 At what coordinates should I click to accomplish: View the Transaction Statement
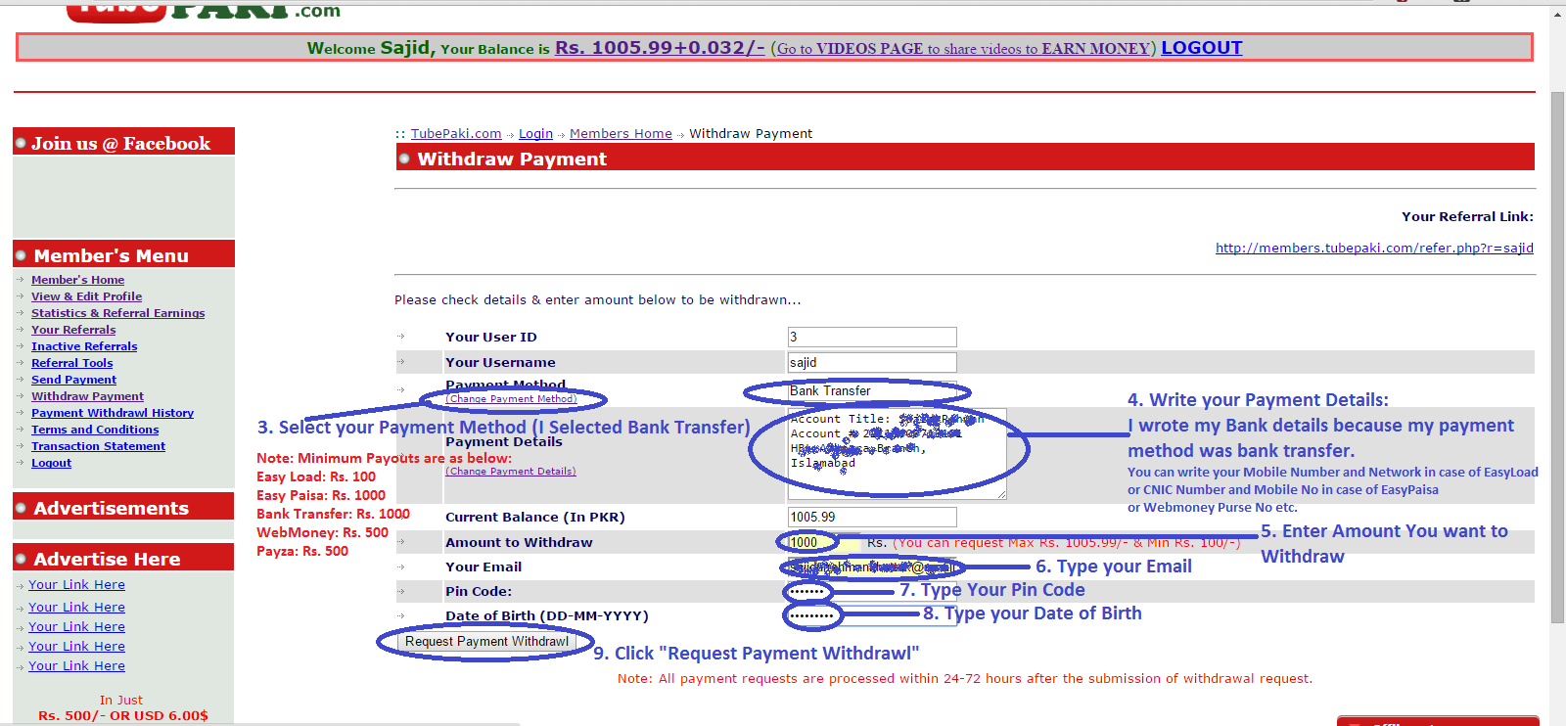98,446
